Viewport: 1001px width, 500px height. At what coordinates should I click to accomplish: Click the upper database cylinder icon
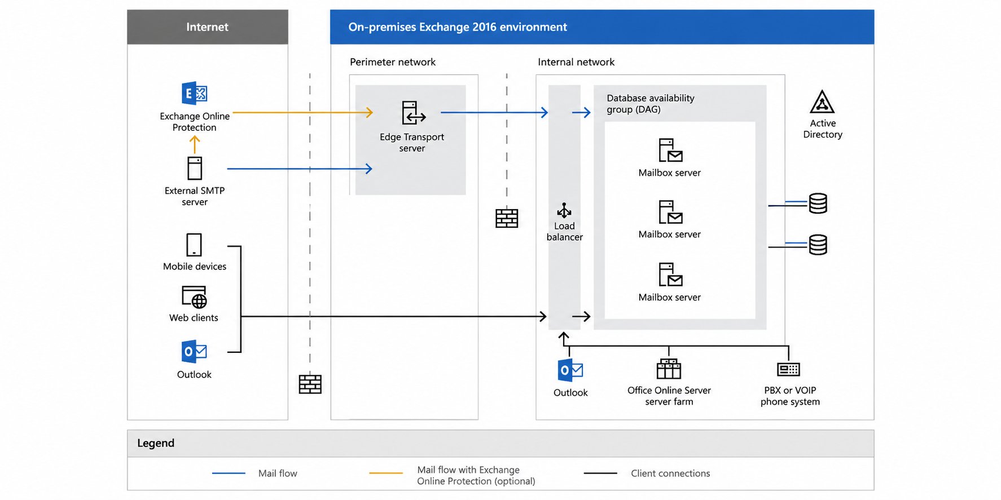tap(818, 203)
